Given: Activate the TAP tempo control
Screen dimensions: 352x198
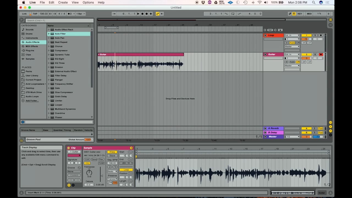Looking at the screenshot, I should pyautogui.click(x=35, y=13).
